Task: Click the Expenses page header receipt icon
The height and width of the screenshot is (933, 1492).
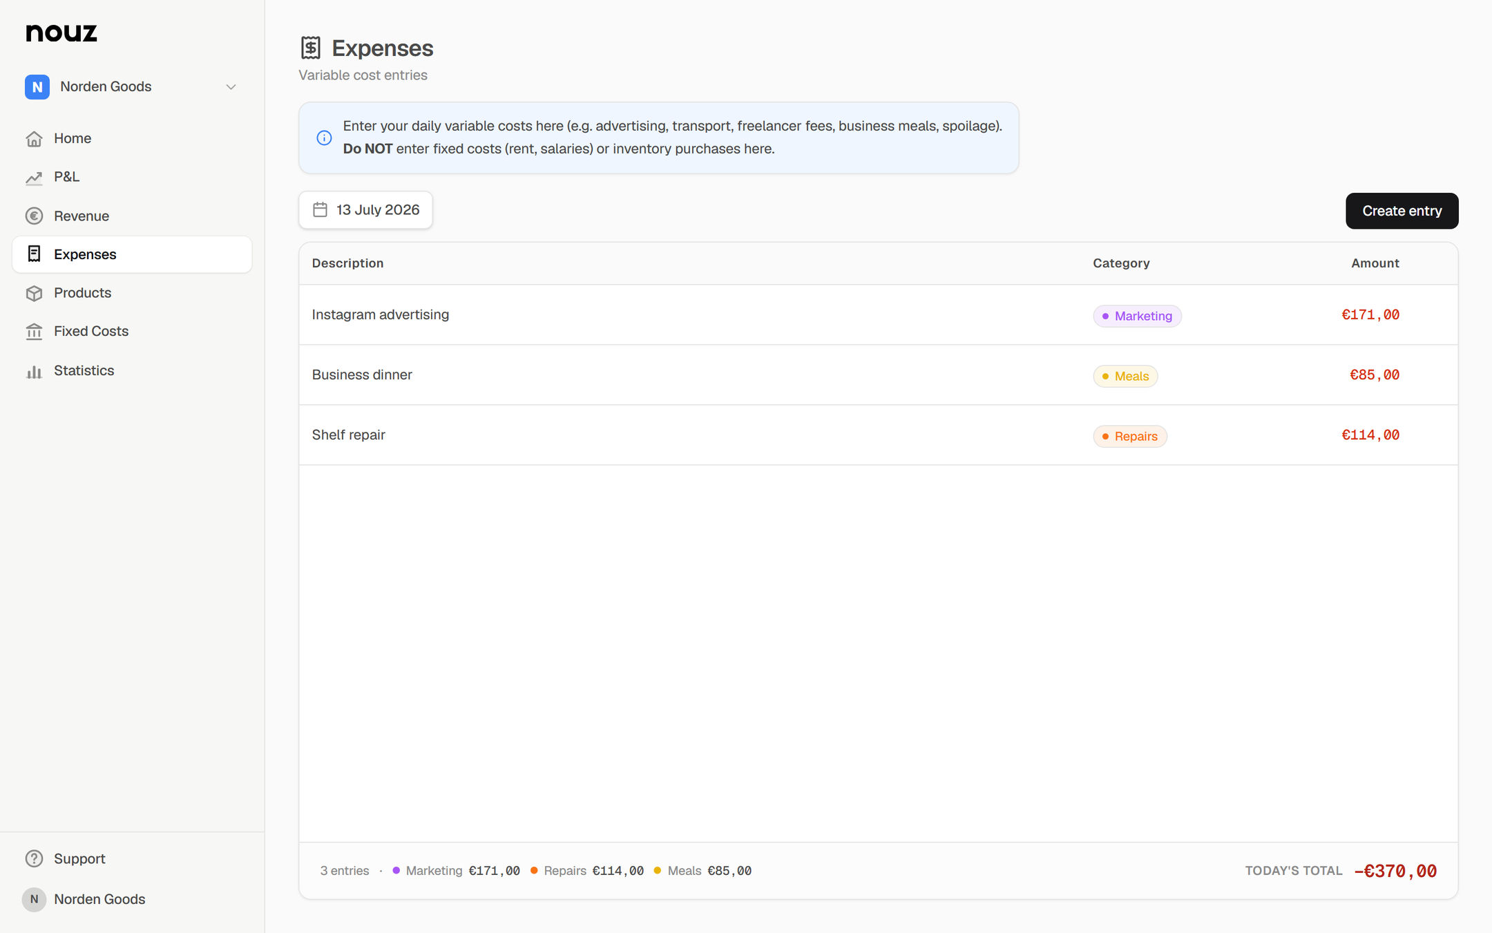Action: (x=311, y=48)
